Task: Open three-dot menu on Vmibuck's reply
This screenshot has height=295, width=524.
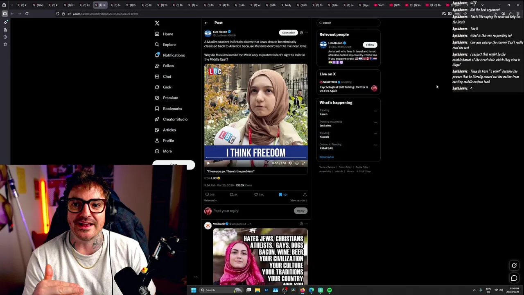Action: coord(306,224)
